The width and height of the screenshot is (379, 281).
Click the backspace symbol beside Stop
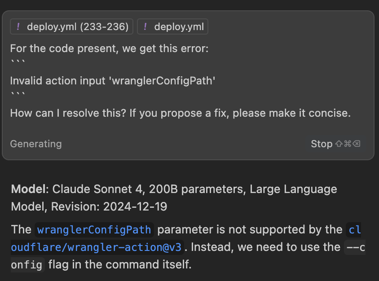click(x=357, y=144)
